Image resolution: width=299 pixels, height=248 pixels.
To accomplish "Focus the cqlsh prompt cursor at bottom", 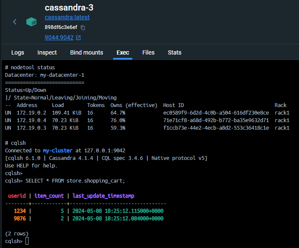I will tap(27, 241).
